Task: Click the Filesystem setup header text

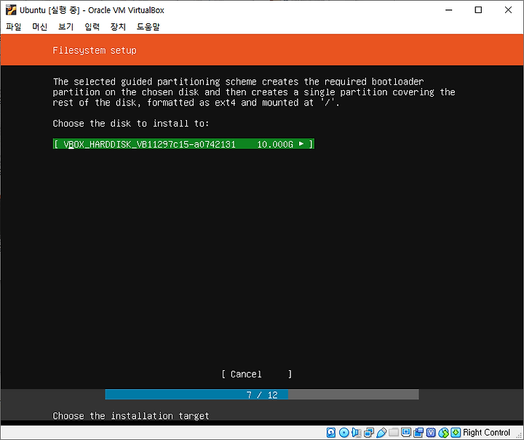Action: (95, 50)
